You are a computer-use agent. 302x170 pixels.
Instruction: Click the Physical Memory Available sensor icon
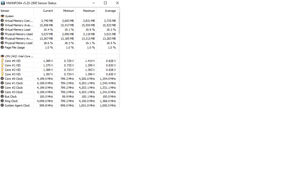(2, 38)
